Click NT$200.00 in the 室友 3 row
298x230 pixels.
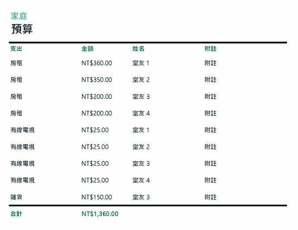[97, 97]
